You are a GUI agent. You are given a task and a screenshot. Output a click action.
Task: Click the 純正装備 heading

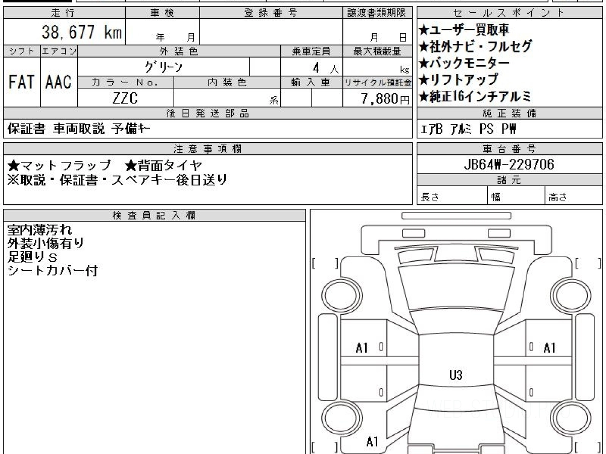tap(510, 113)
